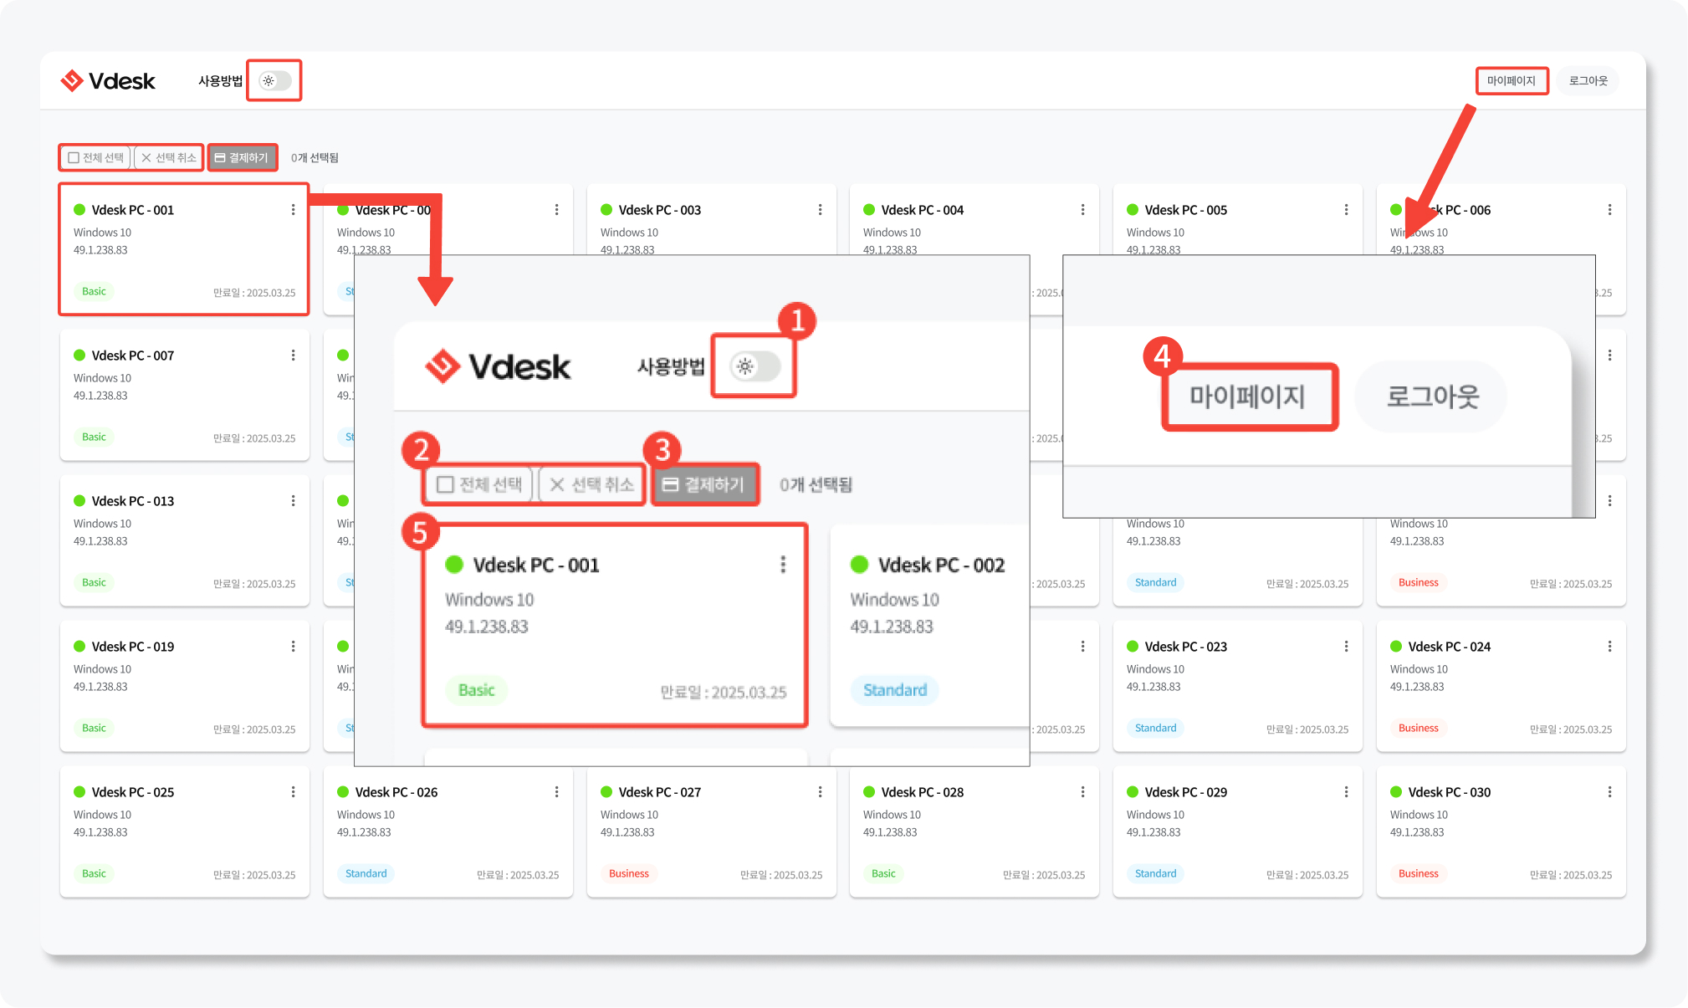Click the green status dot of Vdesk PC - 005
The width and height of the screenshot is (1688, 1008).
[1133, 210]
